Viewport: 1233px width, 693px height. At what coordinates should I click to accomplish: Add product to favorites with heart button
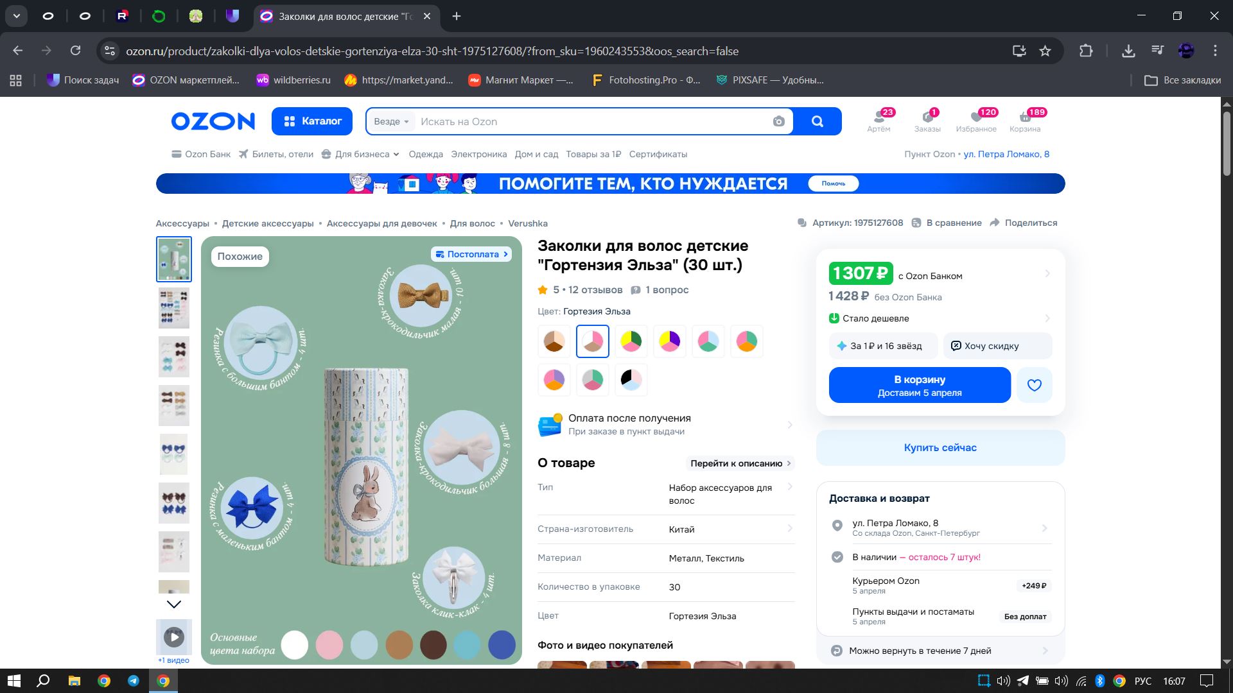(x=1034, y=385)
